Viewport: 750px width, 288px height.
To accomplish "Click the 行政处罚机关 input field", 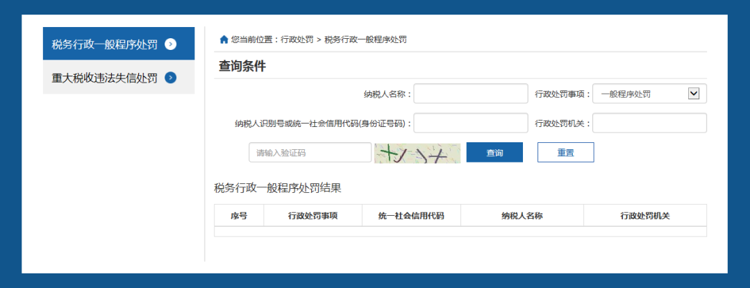I will pyautogui.click(x=649, y=124).
